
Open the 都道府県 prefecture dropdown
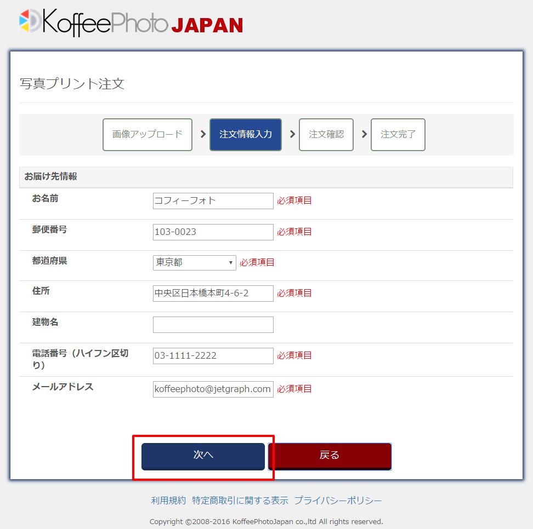tap(194, 262)
